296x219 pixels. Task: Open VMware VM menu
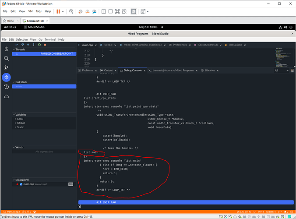[x=30, y=11]
